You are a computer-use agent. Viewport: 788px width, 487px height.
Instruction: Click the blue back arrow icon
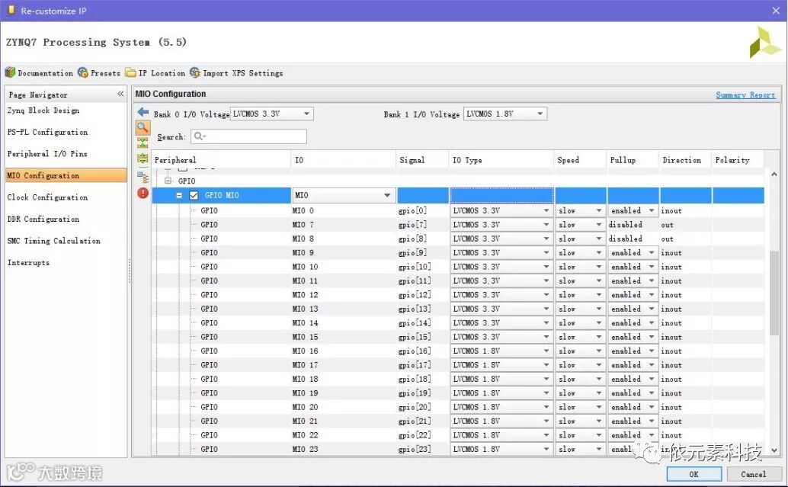(143, 112)
